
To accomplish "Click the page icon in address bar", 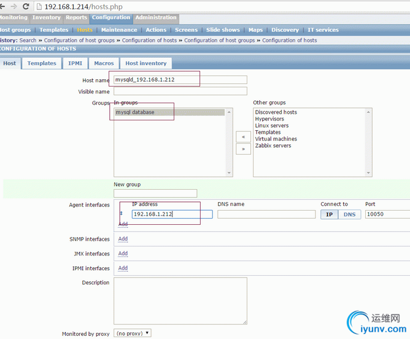I will (39, 7).
